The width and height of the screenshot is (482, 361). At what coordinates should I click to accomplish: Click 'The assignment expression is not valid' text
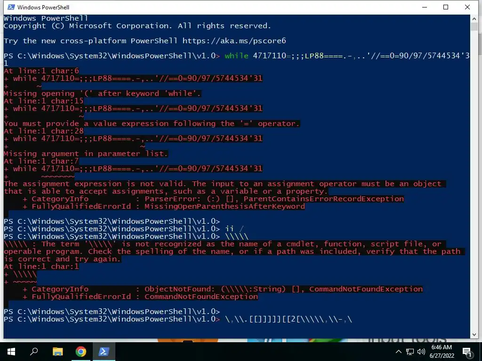pos(95,184)
